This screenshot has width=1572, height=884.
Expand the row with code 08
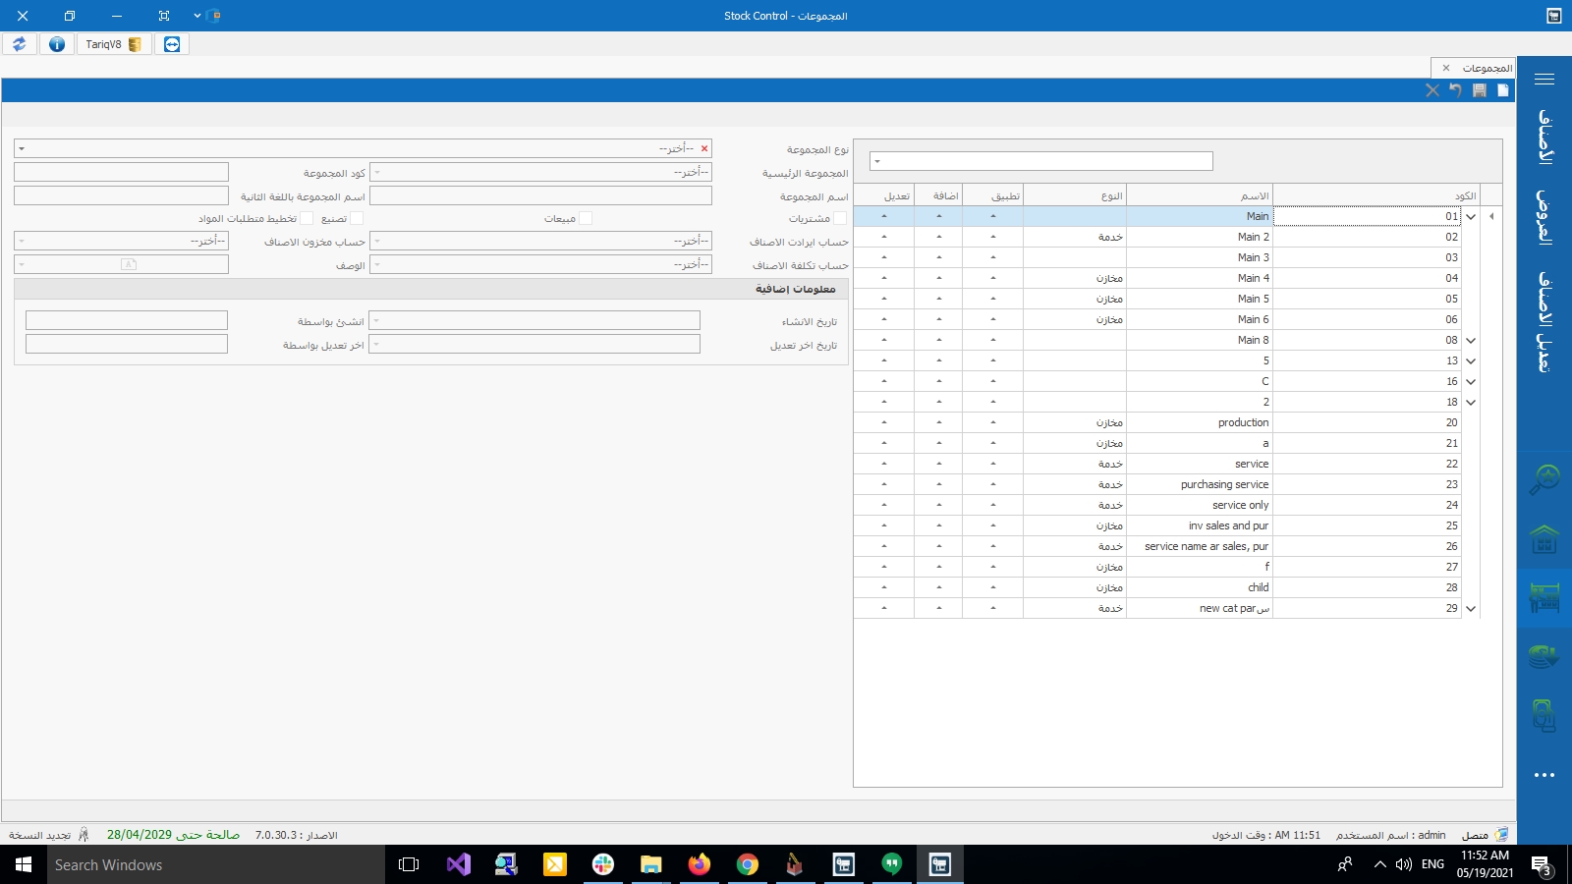(x=1471, y=341)
